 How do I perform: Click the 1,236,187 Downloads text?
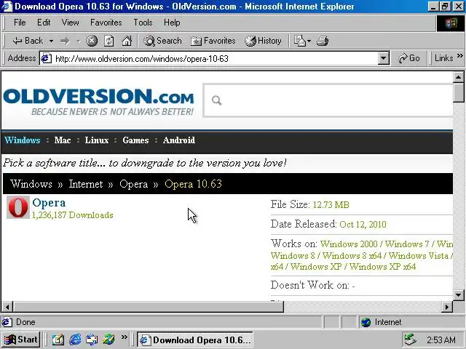point(73,215)
